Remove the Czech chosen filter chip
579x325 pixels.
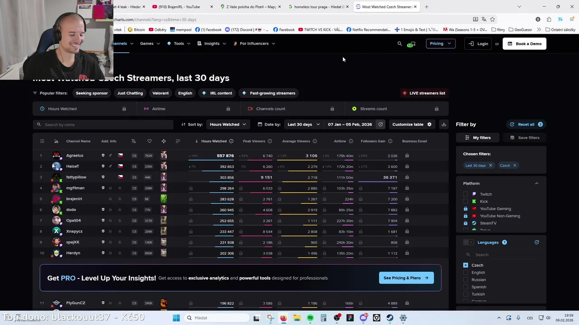pyautogui.click(x=514, y=166)
